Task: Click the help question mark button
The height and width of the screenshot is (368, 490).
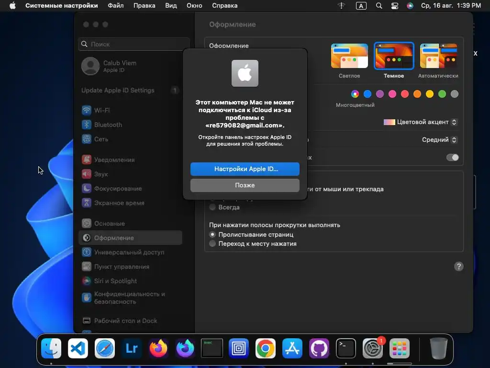Action: click(x=458, y=266)
